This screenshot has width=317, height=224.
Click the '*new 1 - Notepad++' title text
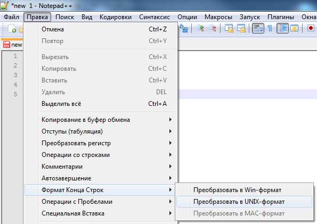(42, 6)
